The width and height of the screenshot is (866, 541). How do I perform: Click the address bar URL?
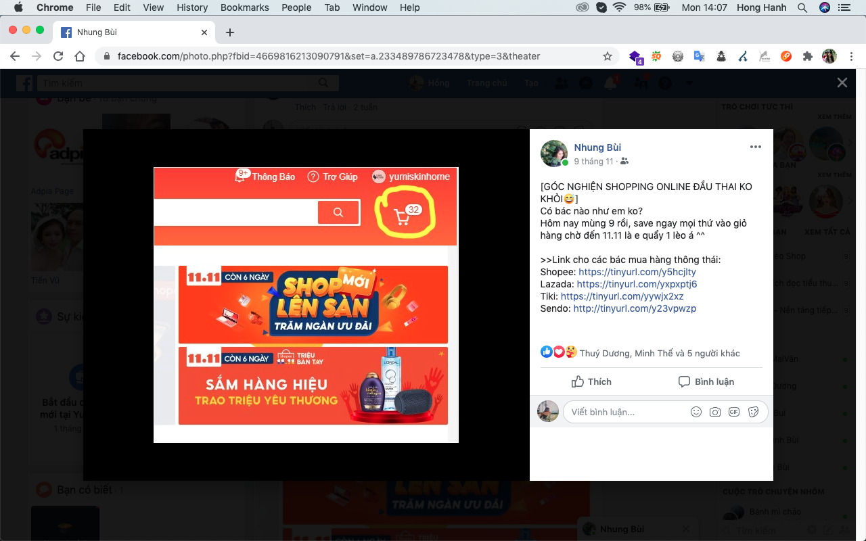[329, 56]
